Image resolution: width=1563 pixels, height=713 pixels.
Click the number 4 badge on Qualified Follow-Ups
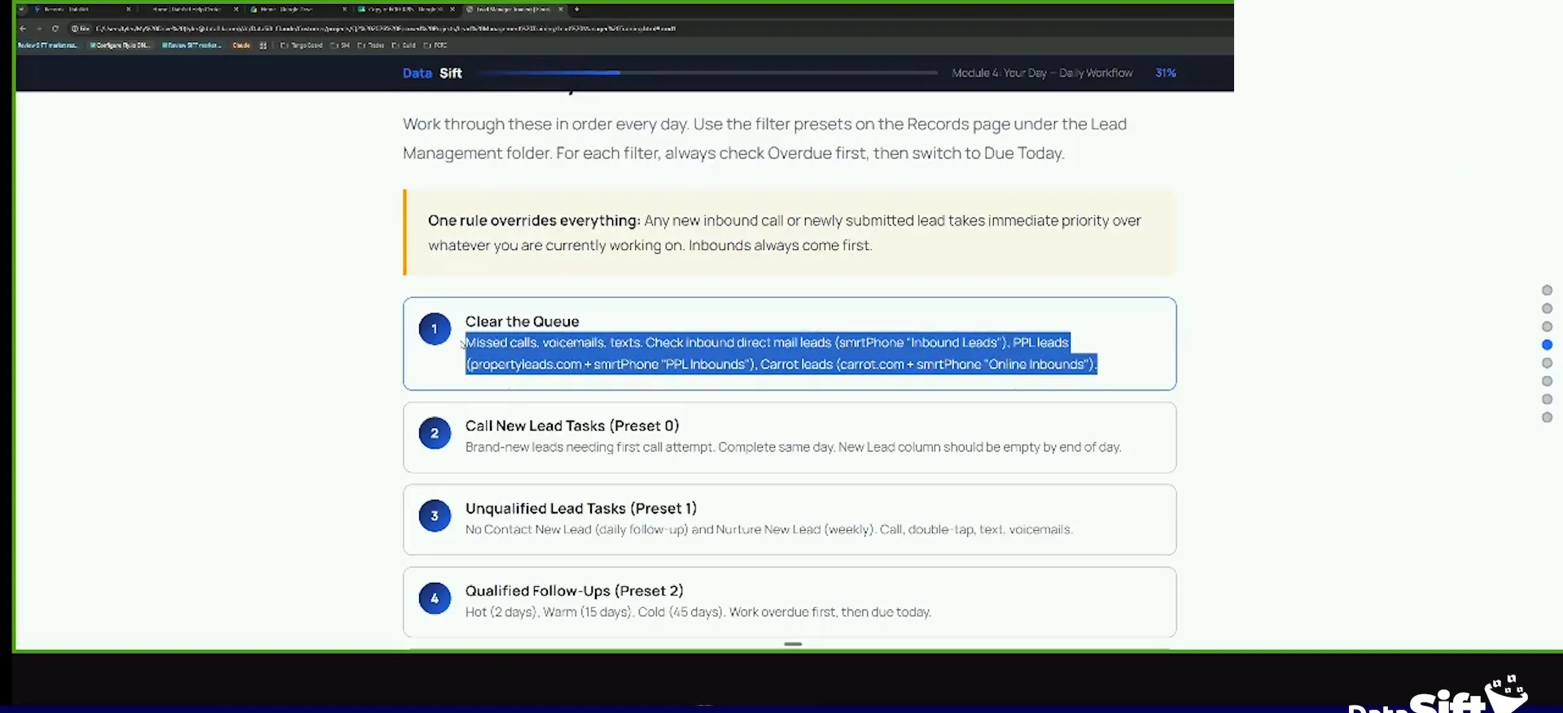tap(435, 598)
